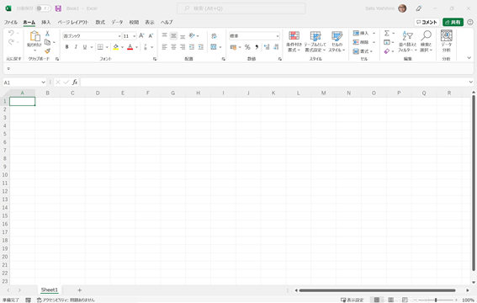This screenshot has height=303, width=477.
Task: Apply Percent Style format
Action: click(x=247, y=47)
